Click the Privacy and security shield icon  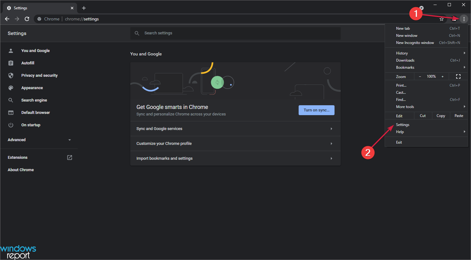(11, 76)
